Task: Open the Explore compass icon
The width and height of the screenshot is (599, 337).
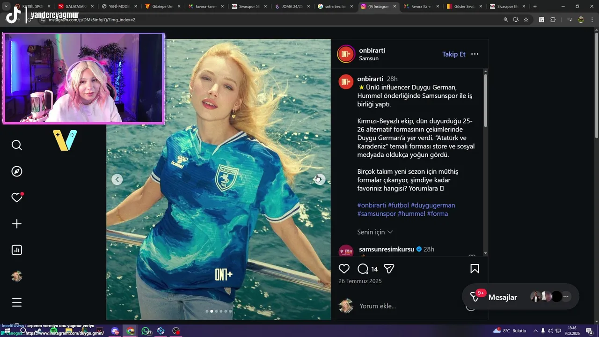Action: click(17, 171)
